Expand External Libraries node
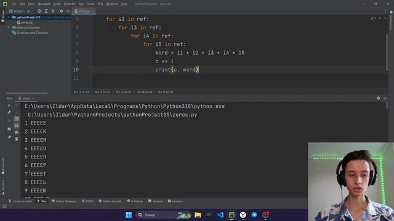394x221 pixels. (9, 27)
